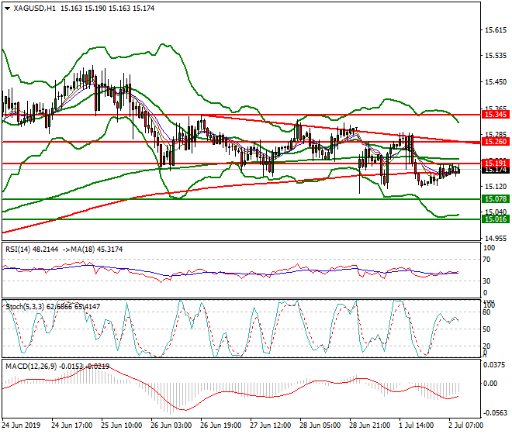Screen dimensions: 512x434
Task: Click the XAGUSD,H1 chart title text
Action: (35, 9)
